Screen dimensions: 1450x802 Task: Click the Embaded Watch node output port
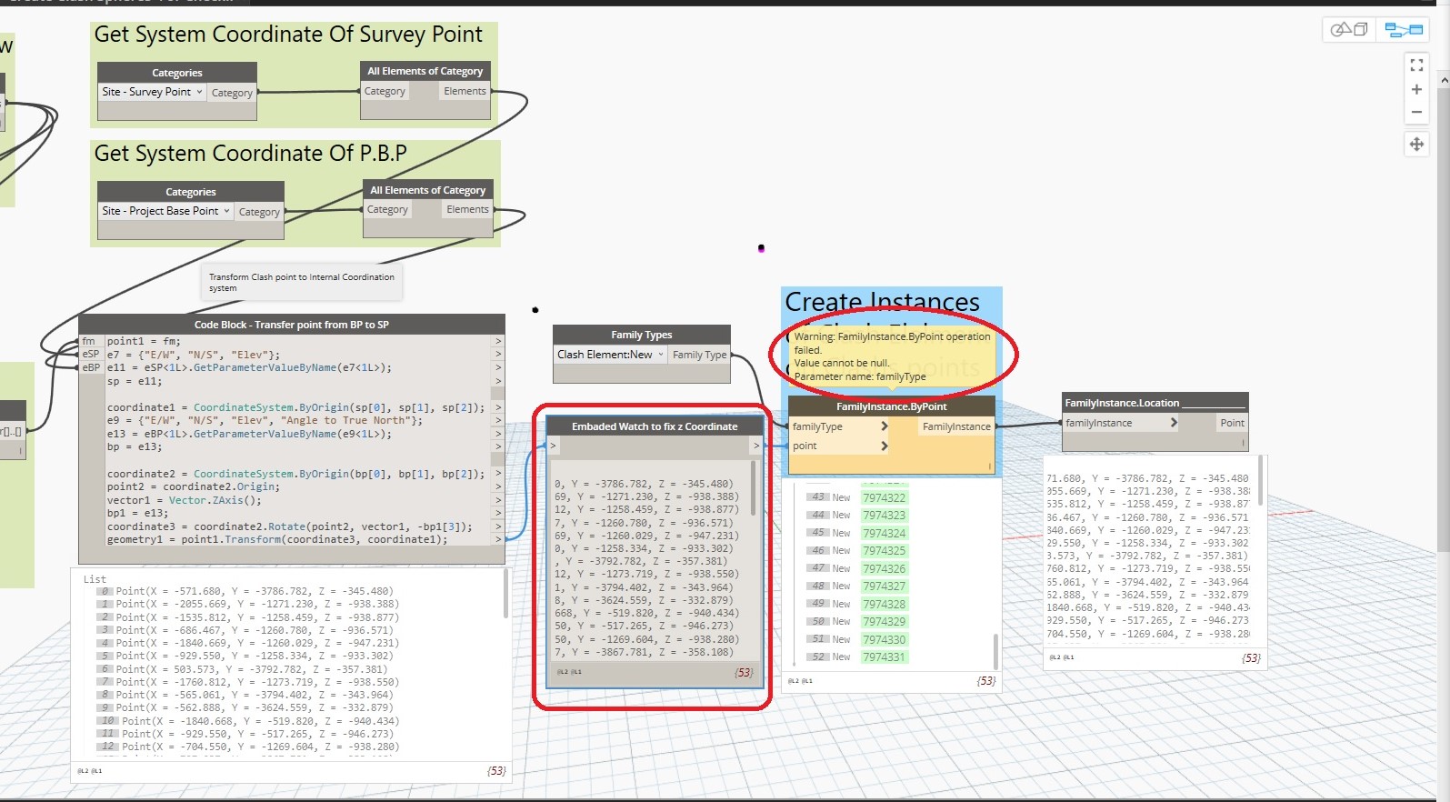755,446
